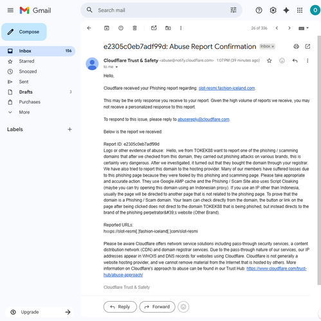Viewport: 321px width, 321px height.
Task: Go back to inbox arrow
Action: point(89,28)
